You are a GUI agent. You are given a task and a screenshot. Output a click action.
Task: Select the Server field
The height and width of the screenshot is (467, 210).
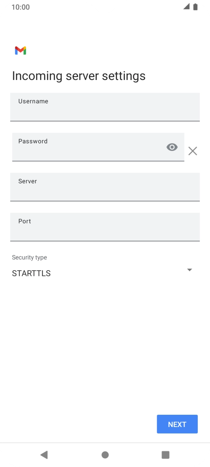click(x=105, y=187)
